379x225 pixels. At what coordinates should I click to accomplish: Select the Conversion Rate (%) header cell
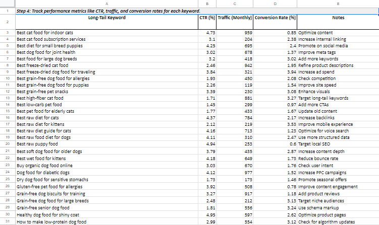275,19
